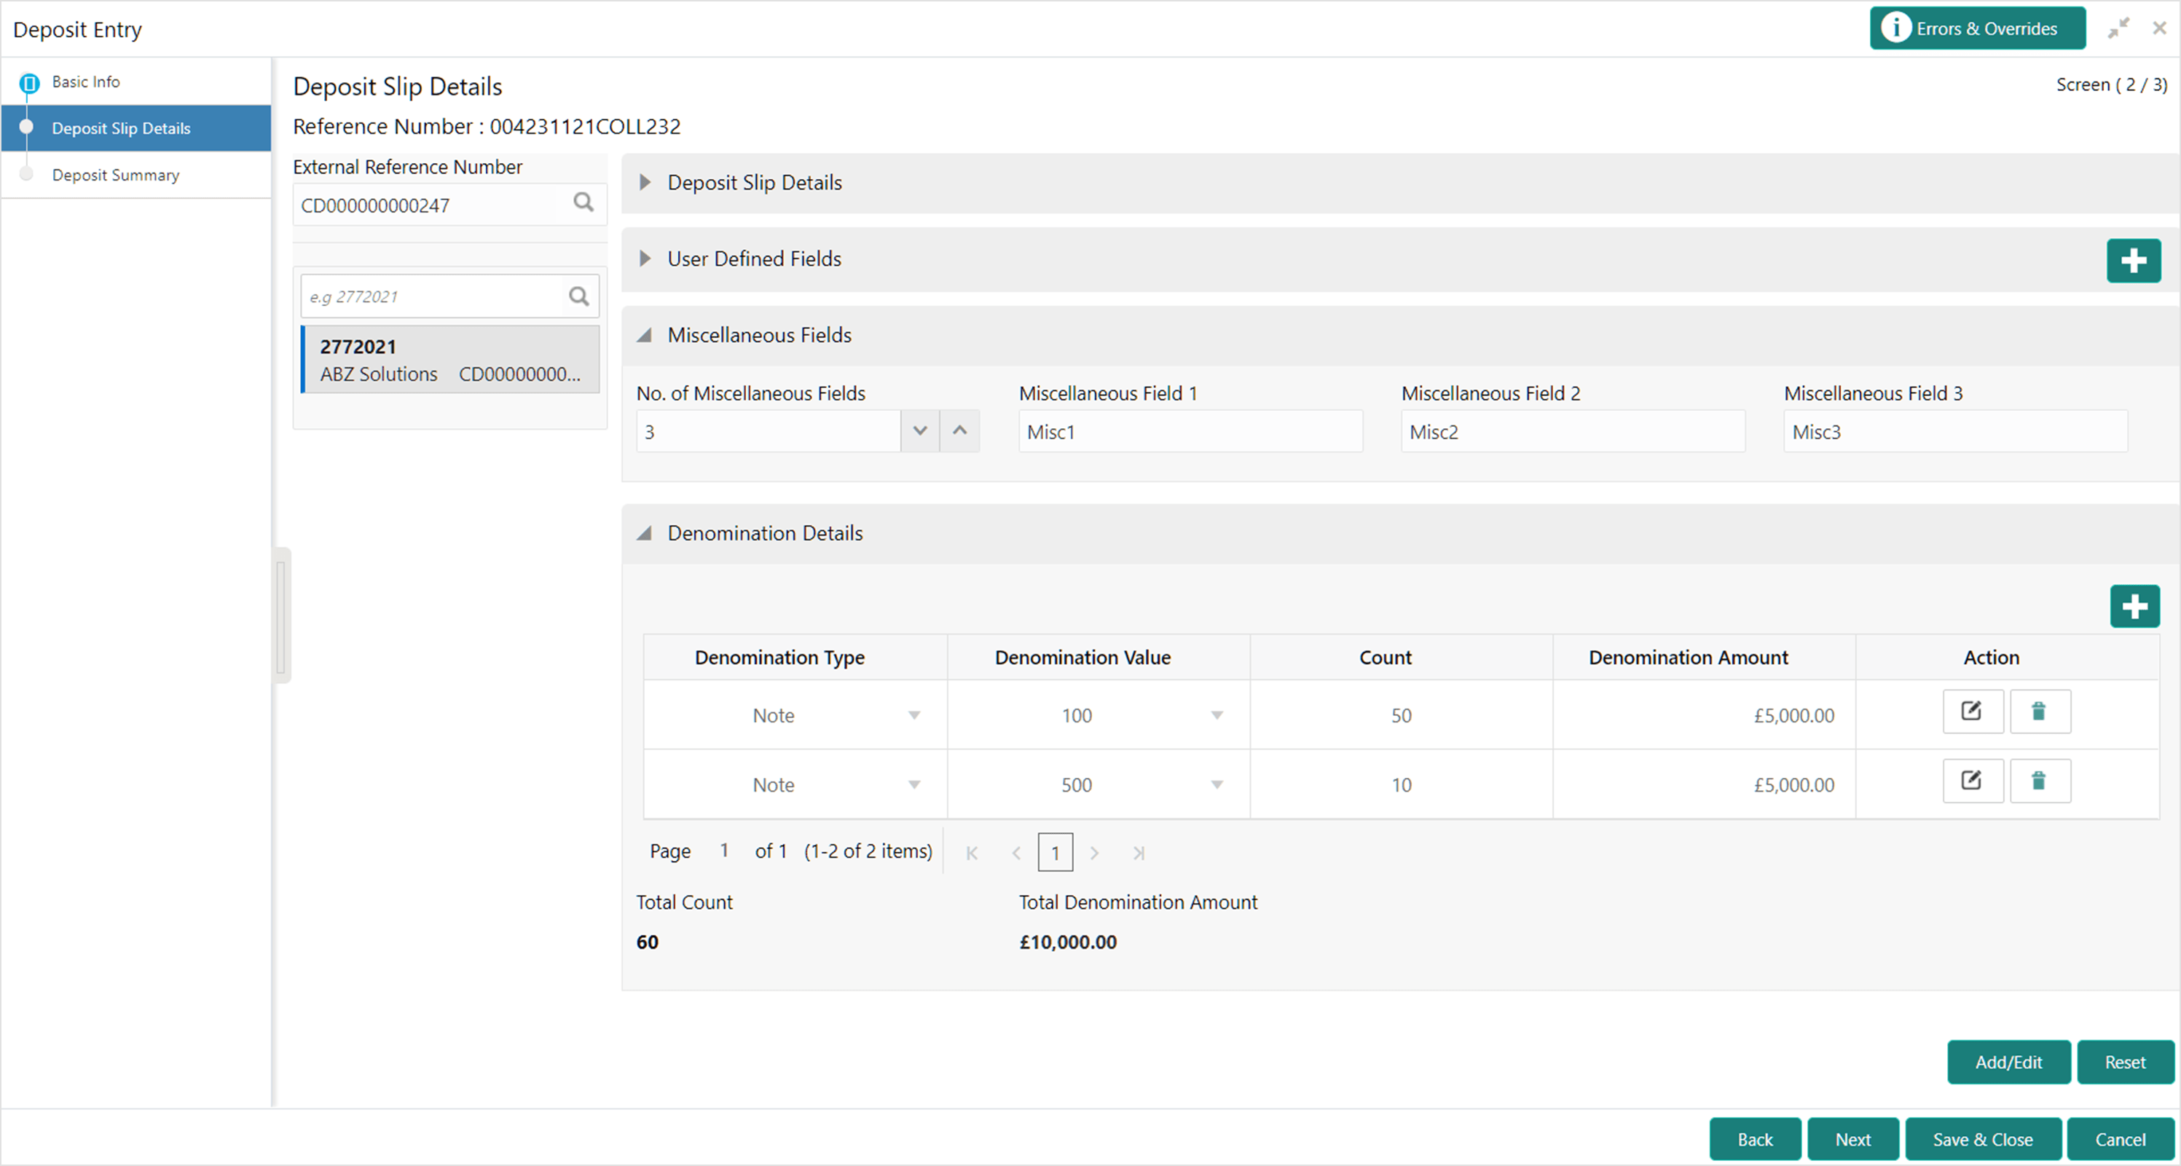Click the search icon beside e.g 2772021 field
Viewport: 2181px width, 1166px height.
tap(579, 296)
